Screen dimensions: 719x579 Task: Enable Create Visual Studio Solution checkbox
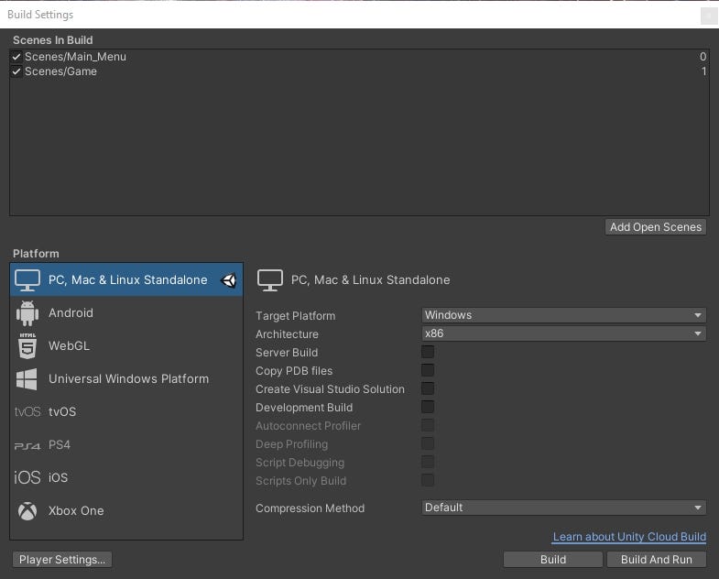point(428,388)
